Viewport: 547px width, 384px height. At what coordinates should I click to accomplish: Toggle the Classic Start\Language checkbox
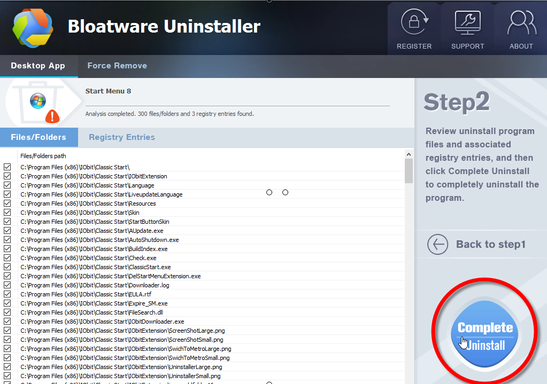(7, 185)
